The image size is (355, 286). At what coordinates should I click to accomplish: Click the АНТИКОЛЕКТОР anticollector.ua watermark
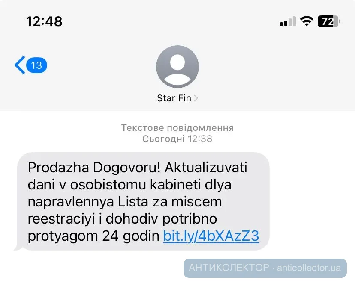tap(265, 268)
